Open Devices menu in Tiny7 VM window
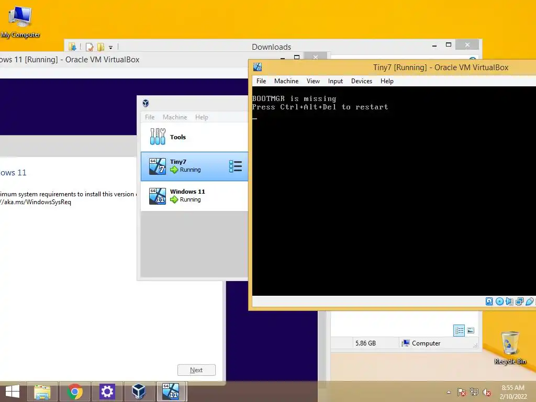 361,81
